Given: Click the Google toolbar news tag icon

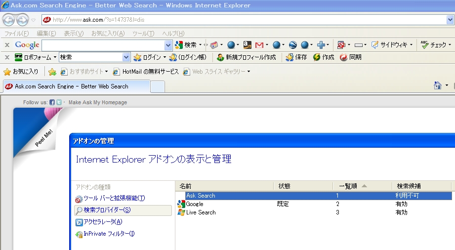Looking at the screenshot, I should (x=214, y=45).
